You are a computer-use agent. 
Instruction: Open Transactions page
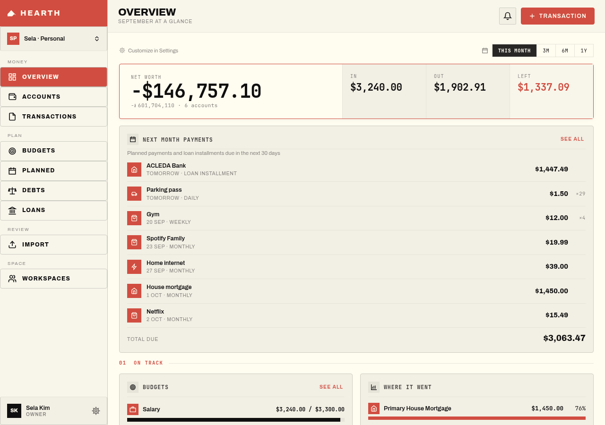point(54,117)
